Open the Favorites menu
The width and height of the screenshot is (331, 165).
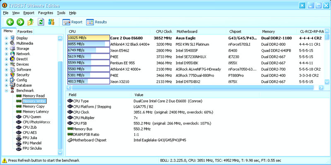[46, 13]
